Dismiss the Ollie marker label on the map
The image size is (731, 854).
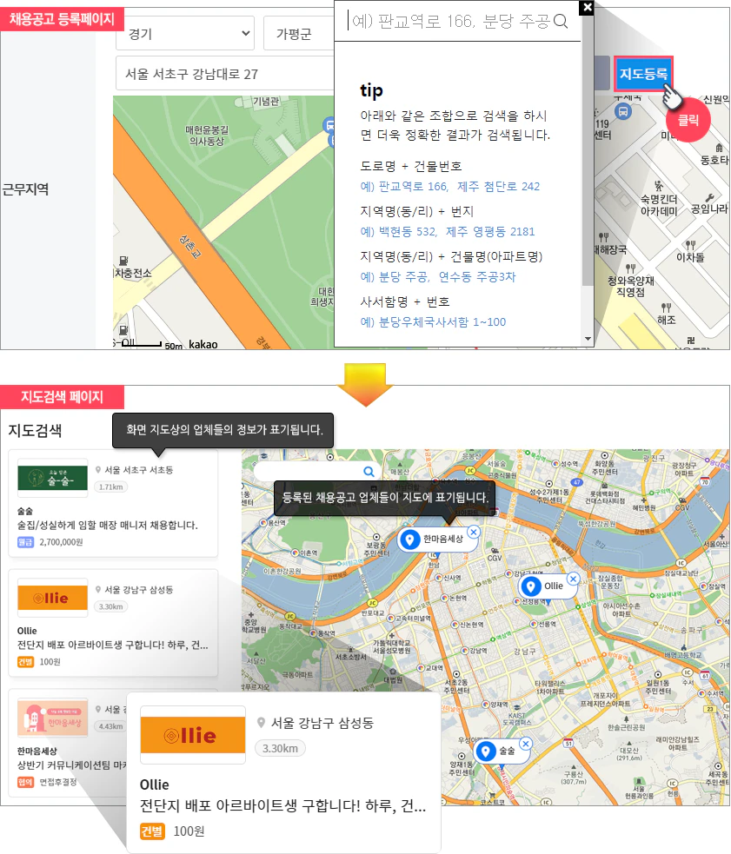pos(572,577)
